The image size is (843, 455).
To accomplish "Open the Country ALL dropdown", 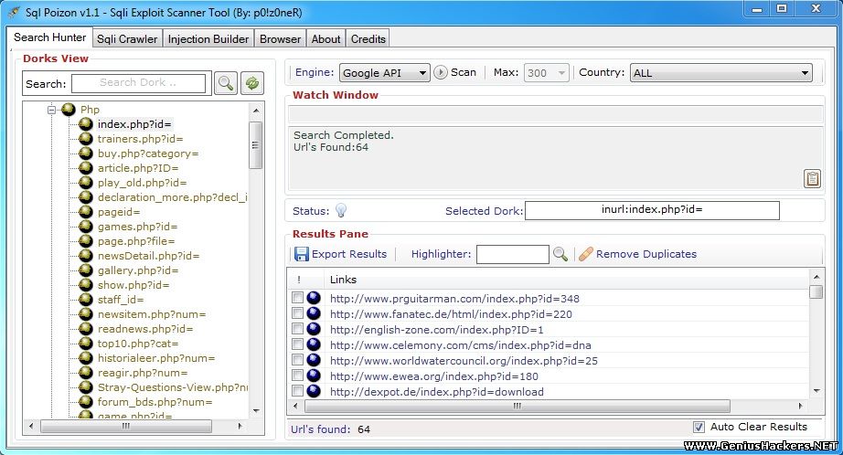I will point(721,72).
